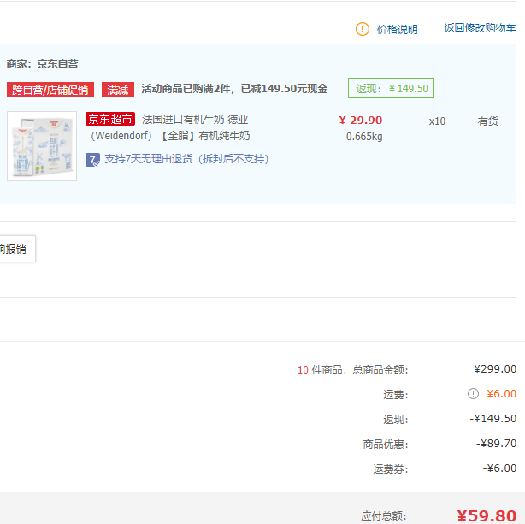Open the milk product thumbnail image
The width and height of the screenshot is (525, 524).
[42, 146]
